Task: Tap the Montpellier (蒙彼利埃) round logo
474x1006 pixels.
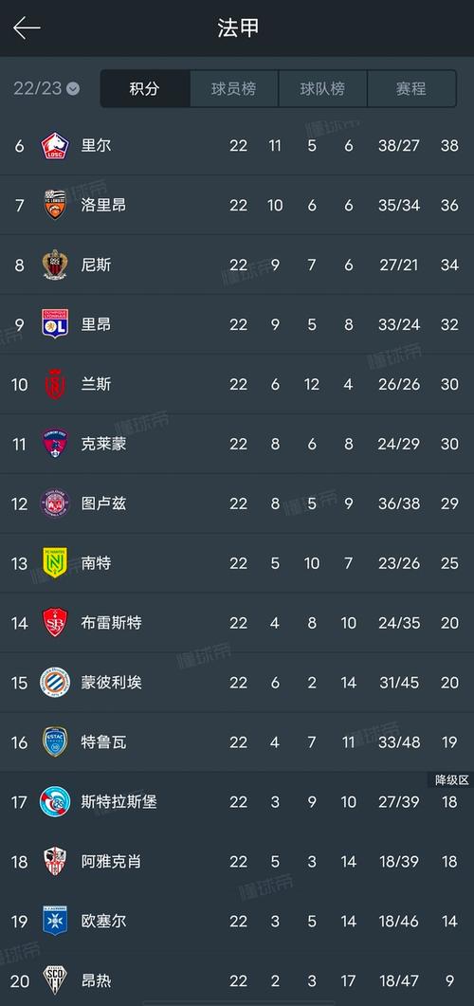Action: click(x=55, y=683)
